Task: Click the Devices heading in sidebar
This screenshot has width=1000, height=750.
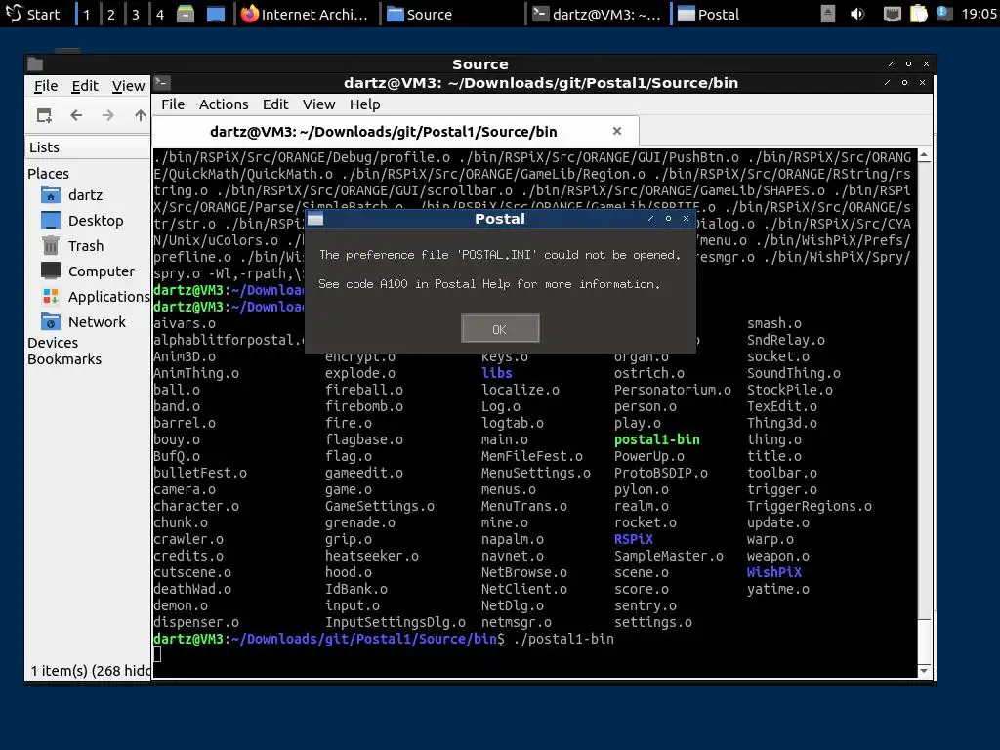Action: [x=53, y=343]
